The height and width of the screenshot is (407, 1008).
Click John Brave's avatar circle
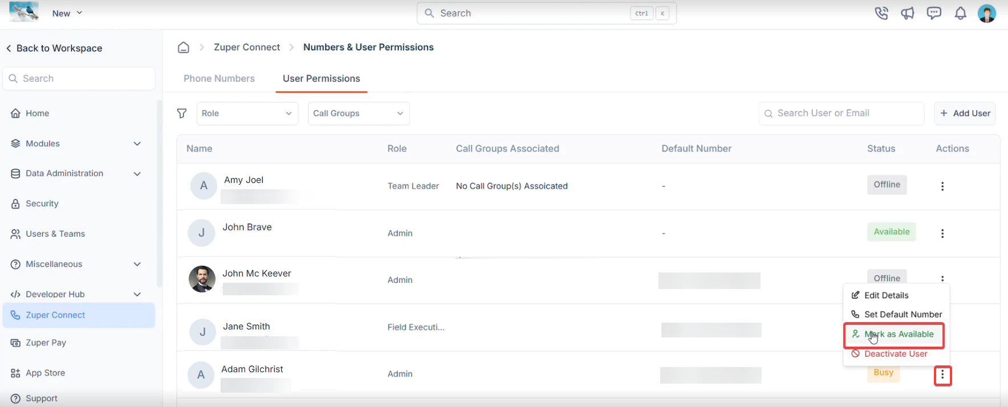click(201, 233)
